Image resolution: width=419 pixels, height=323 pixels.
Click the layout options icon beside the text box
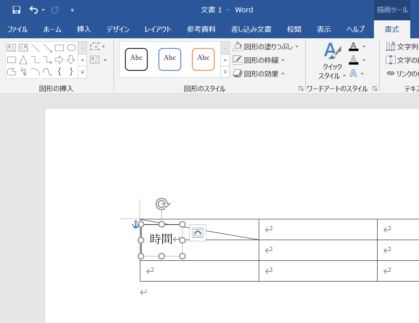pyautogui.click(x=197, y=232)
